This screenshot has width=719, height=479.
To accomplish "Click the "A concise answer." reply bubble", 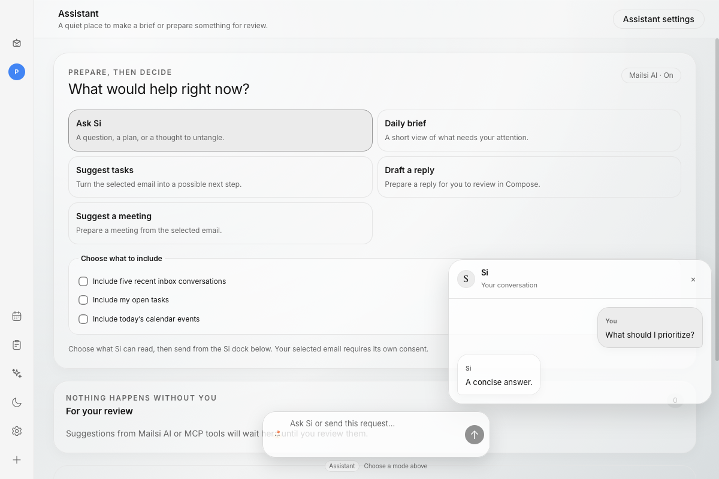I will pyautogui.click(x=499, y=375).
